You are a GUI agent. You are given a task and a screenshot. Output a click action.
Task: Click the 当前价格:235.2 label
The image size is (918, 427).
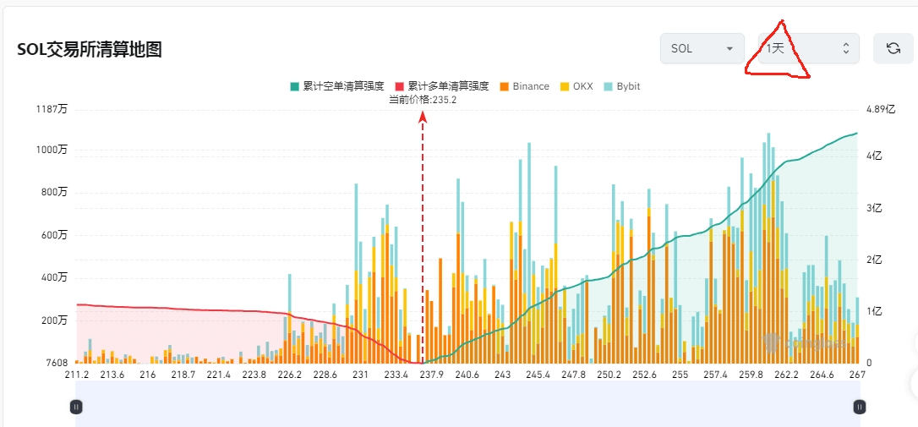click(423, 100)
